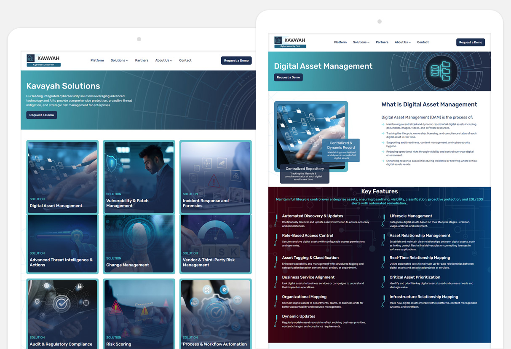Click the arrow bullet before 'Enhancing response capabilities'

383,161
